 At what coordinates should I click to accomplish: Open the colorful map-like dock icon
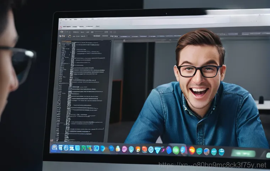[x=90, y=148]
